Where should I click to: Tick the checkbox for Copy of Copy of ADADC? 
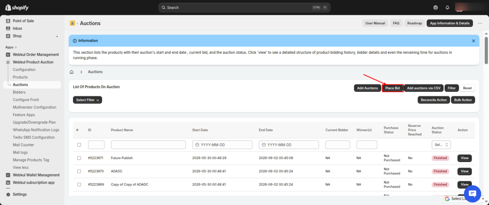point(79,185)
